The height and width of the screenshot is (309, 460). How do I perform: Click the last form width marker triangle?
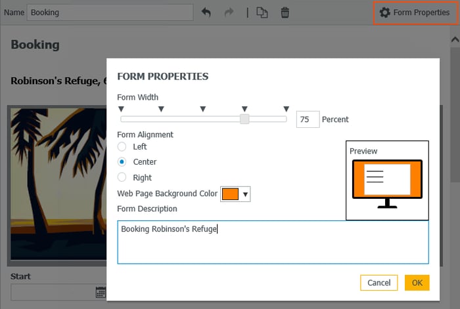coord(286,109)
